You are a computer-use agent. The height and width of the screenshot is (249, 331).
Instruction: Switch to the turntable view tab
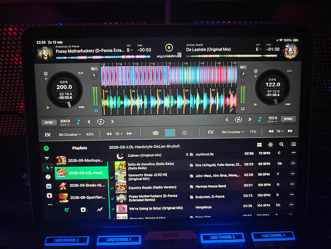156,133
